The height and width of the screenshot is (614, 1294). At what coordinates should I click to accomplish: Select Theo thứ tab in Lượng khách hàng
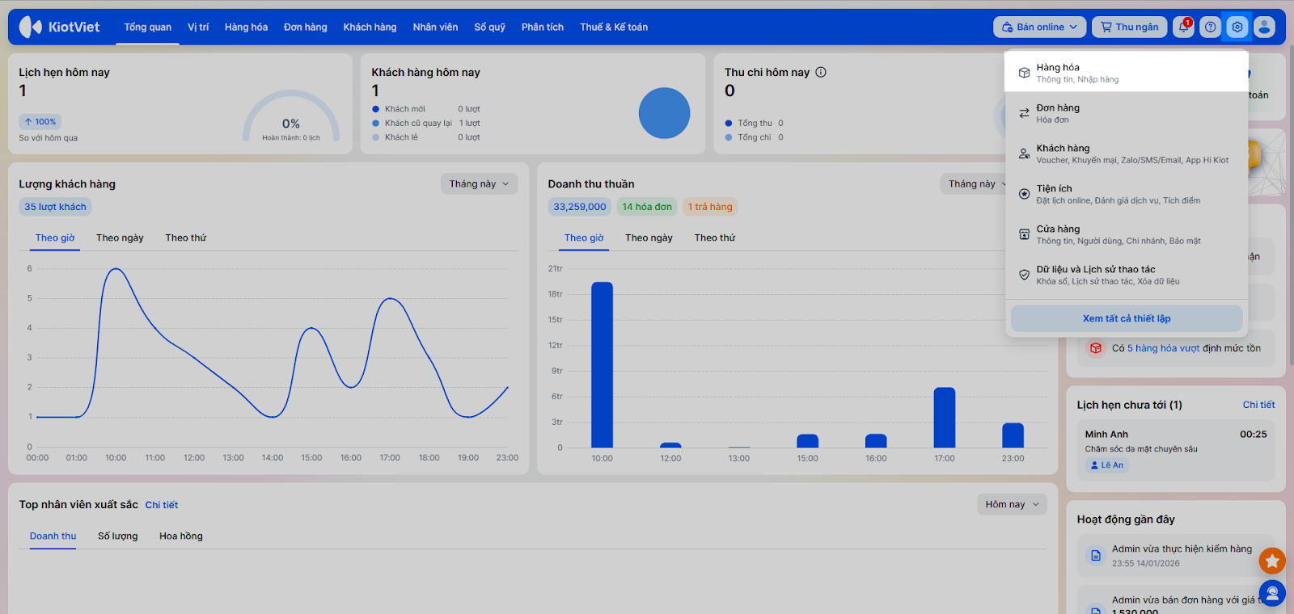(186, 238)
